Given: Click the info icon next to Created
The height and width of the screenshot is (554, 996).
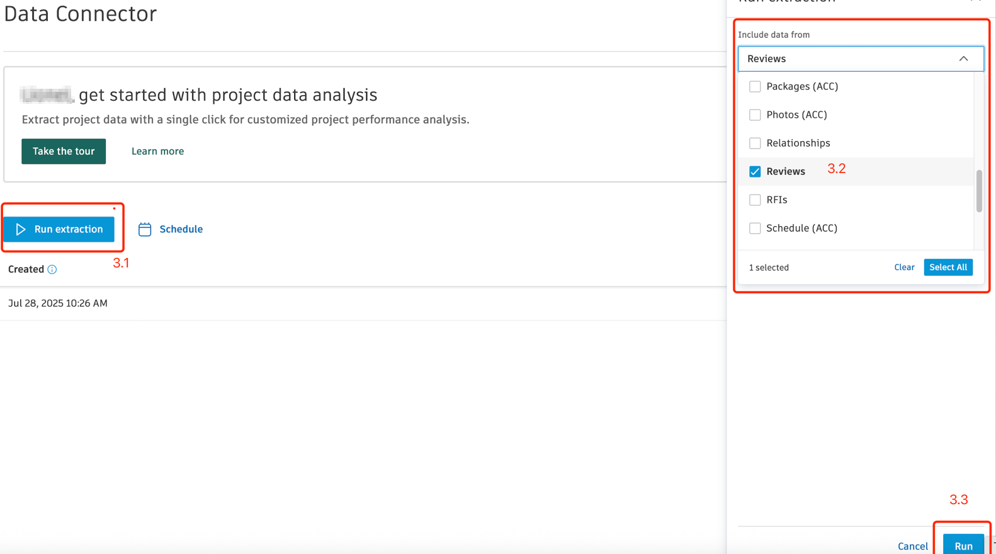Looking at the screenshot, I should 52,269.
